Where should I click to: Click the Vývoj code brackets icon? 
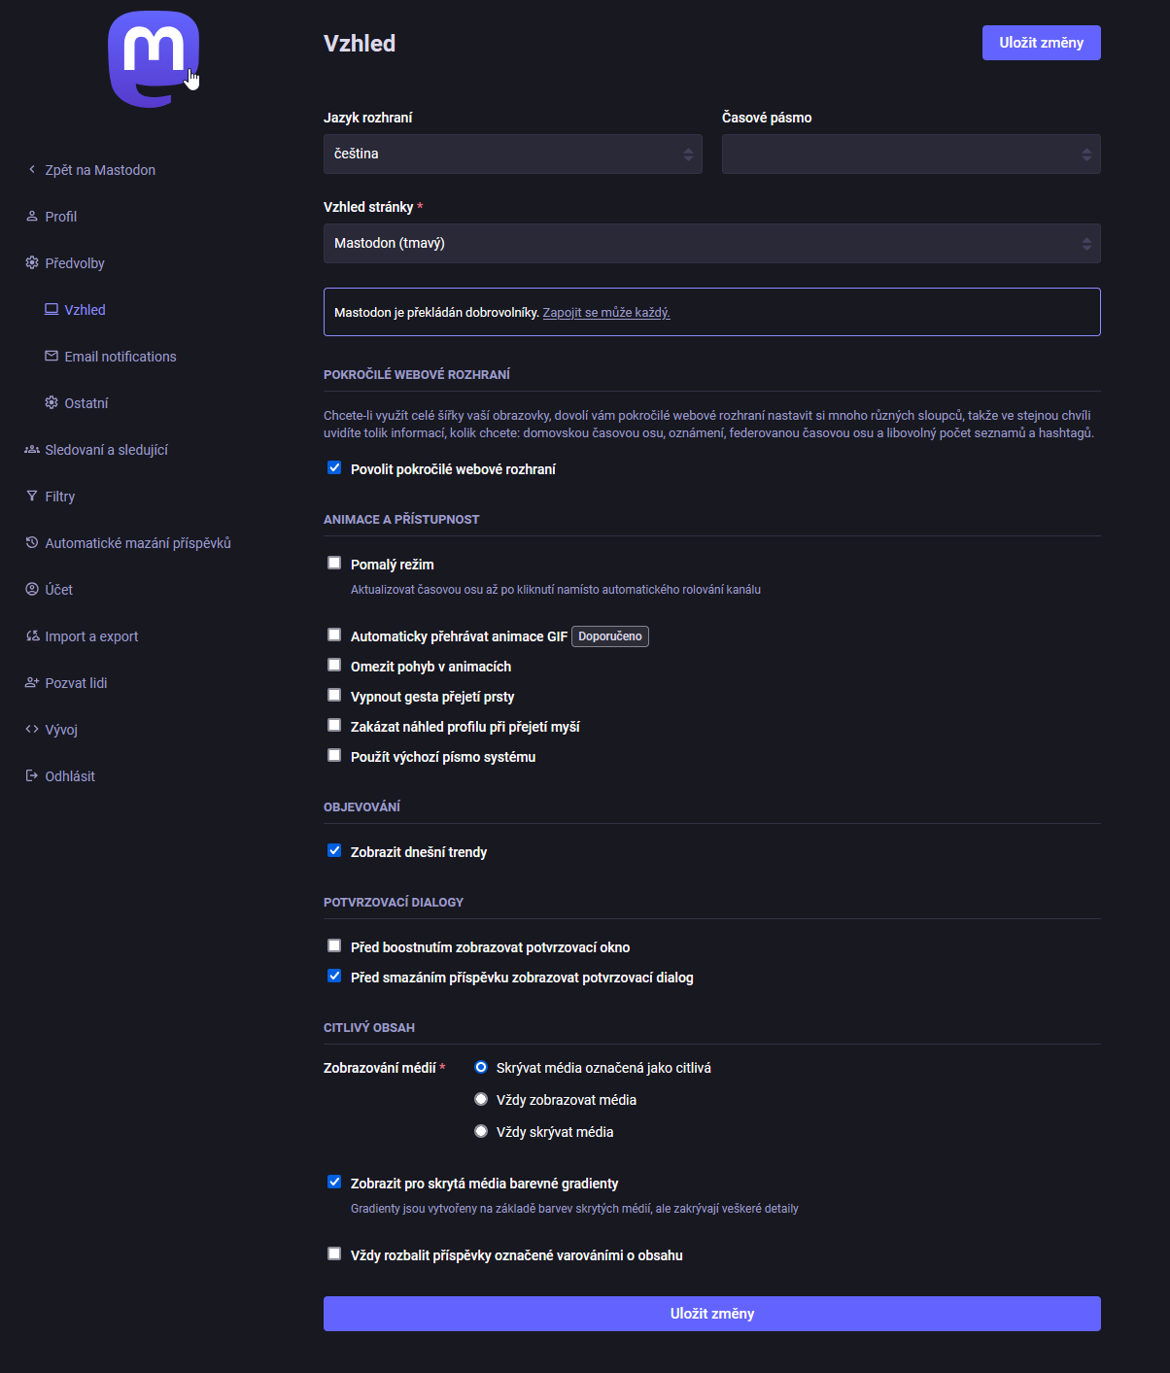click(32, 730)
